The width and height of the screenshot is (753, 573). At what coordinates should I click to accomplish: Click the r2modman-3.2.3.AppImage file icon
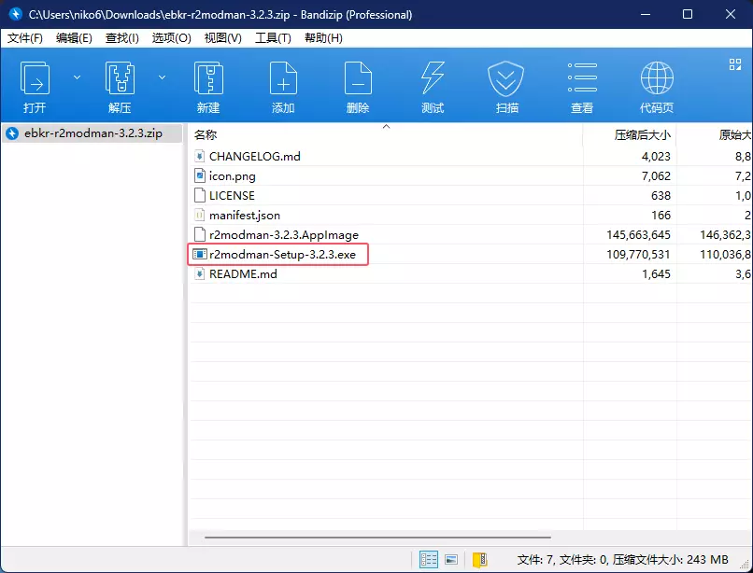[199, 235]
